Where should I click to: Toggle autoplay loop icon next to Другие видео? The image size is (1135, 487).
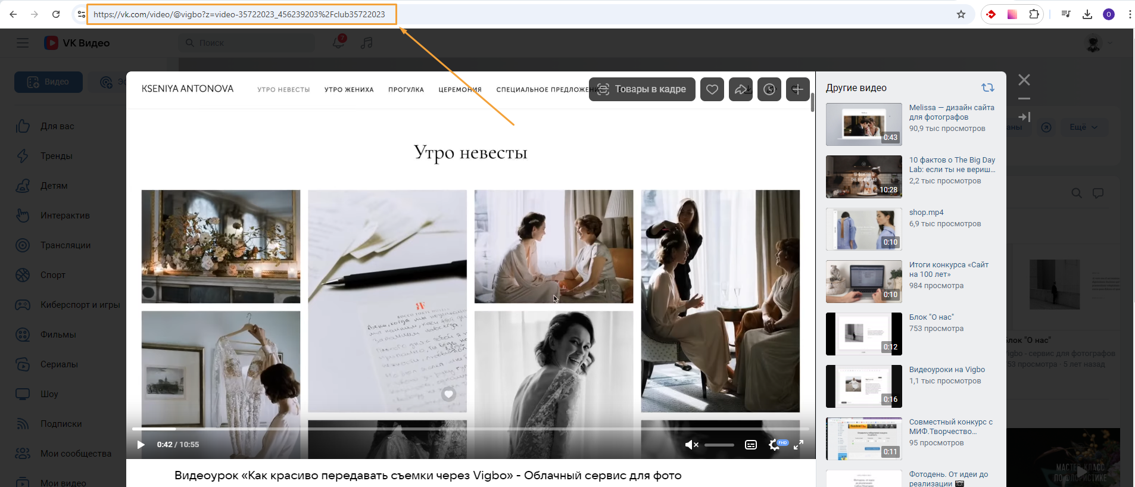pyautogui.click(x=988, y=88)
